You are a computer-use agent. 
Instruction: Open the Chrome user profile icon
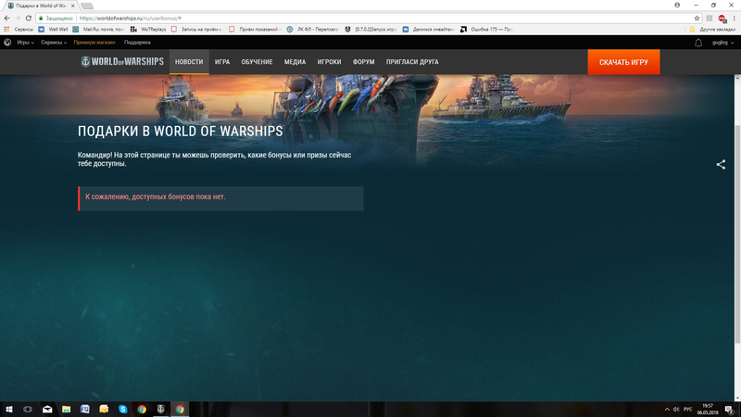point(677,6)
